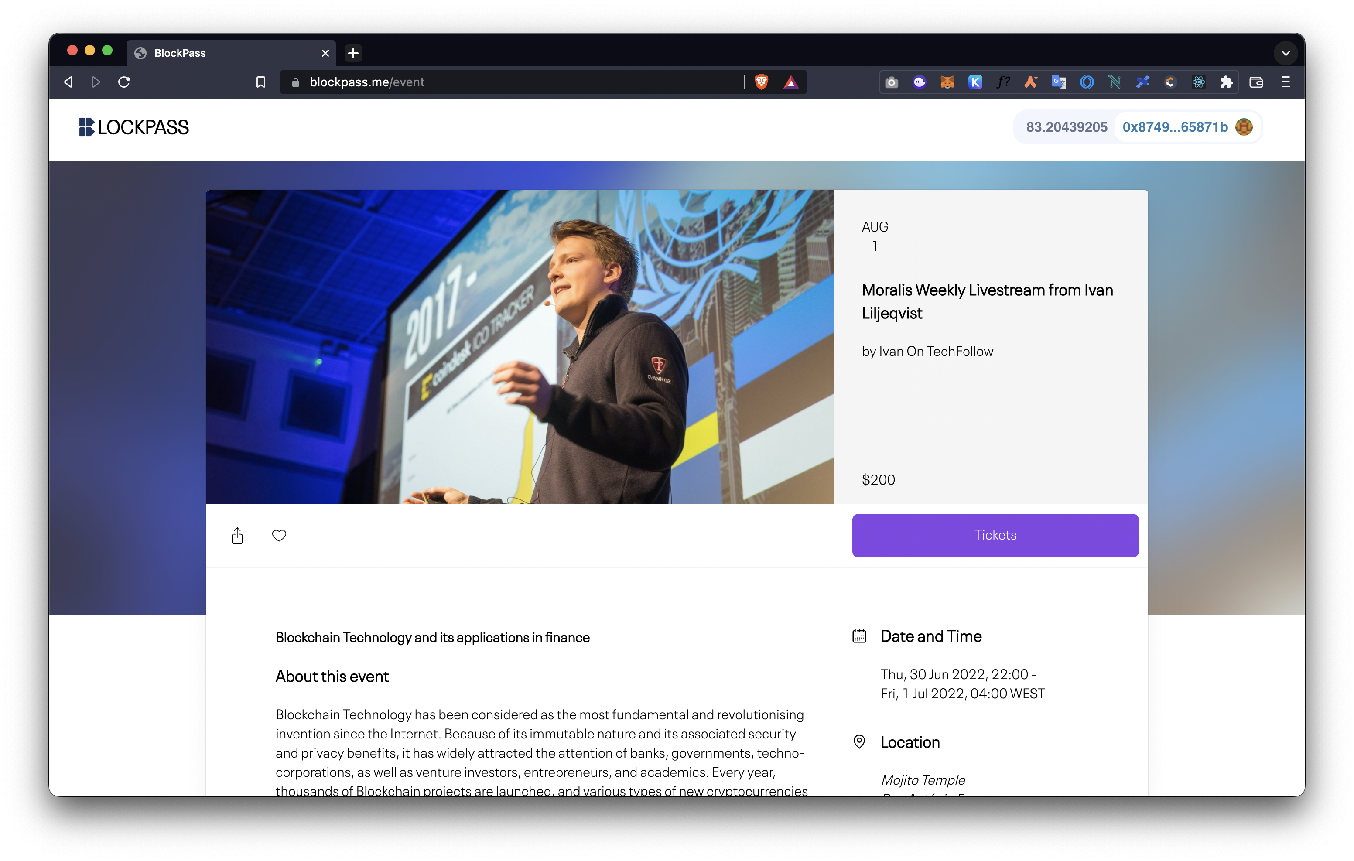Like the event with heart icon
The height and width of the screenshot is (861, 1354).
click(x=279, y=535)
